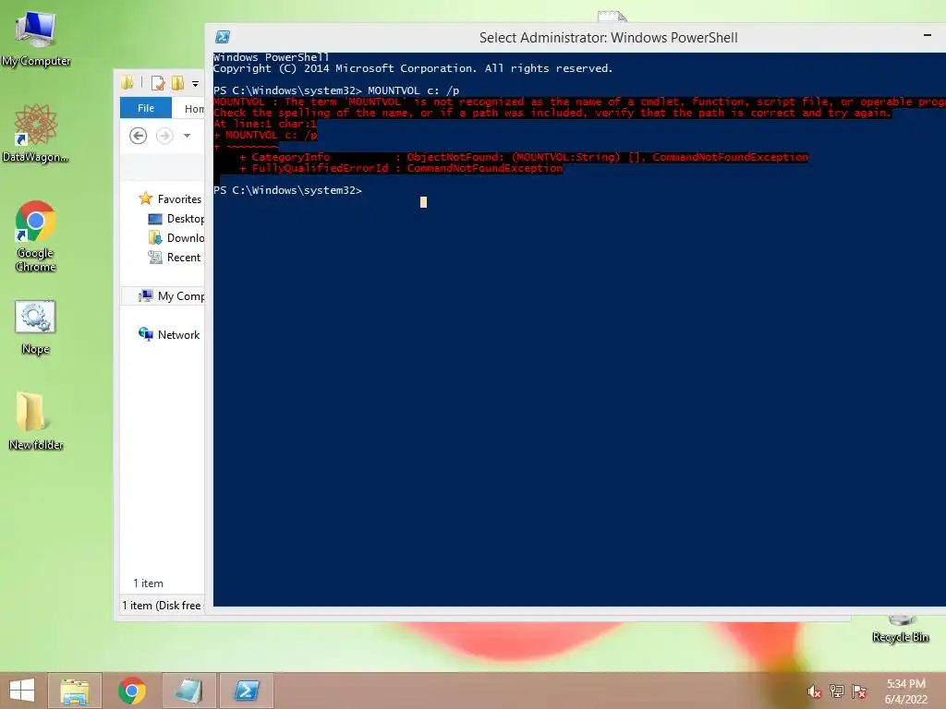Open the My Computer desktop icon
This screenshot has width=946, height=709.
(36, 39)
